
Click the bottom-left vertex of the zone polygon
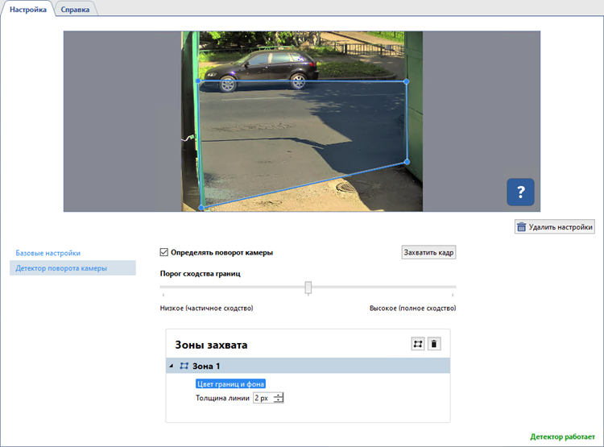tap(201, 208)
